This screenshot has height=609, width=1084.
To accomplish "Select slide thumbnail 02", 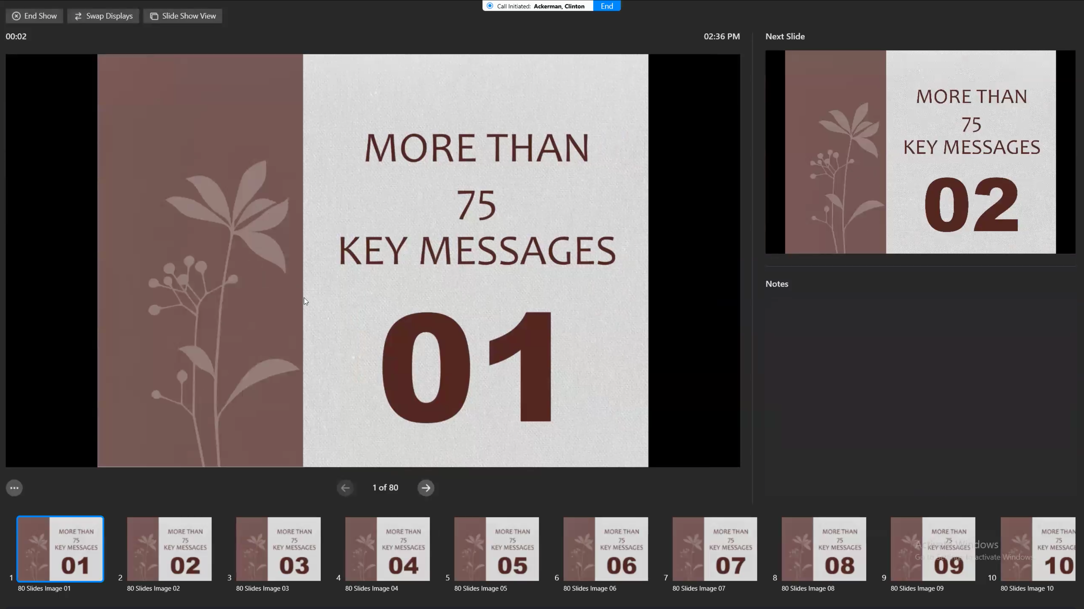I will [x=169, y=549].
